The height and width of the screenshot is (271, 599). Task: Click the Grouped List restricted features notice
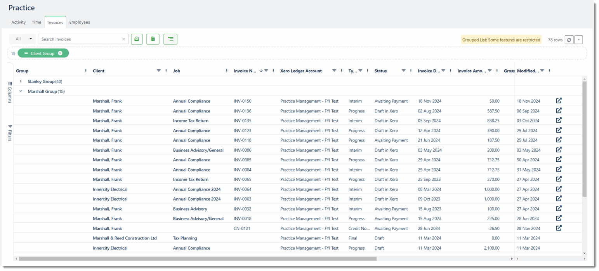click(x=501, y=40)
